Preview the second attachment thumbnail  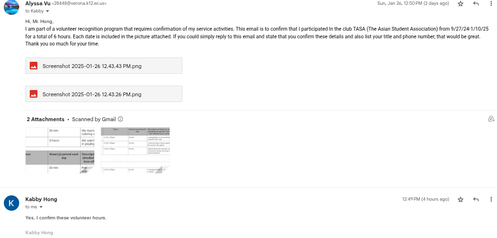coord(135,150)
